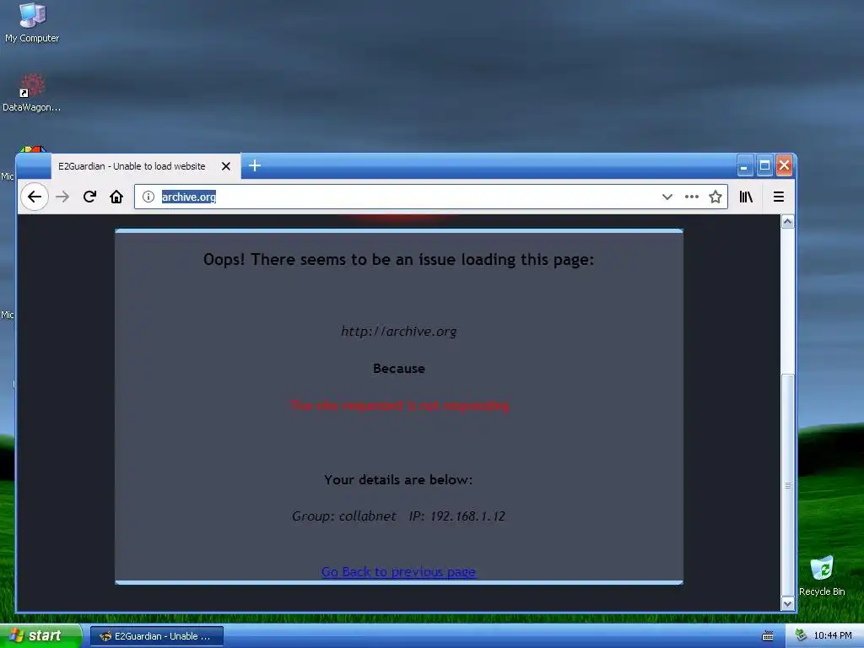The image size is (864, 648).
Task: Click the Your details are below text
Action: tap(398, 479)
